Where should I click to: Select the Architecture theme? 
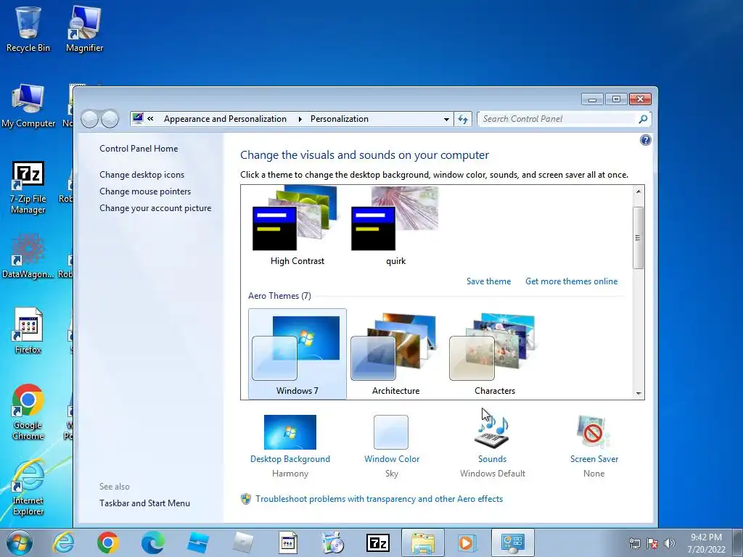[x=395, y=354]
